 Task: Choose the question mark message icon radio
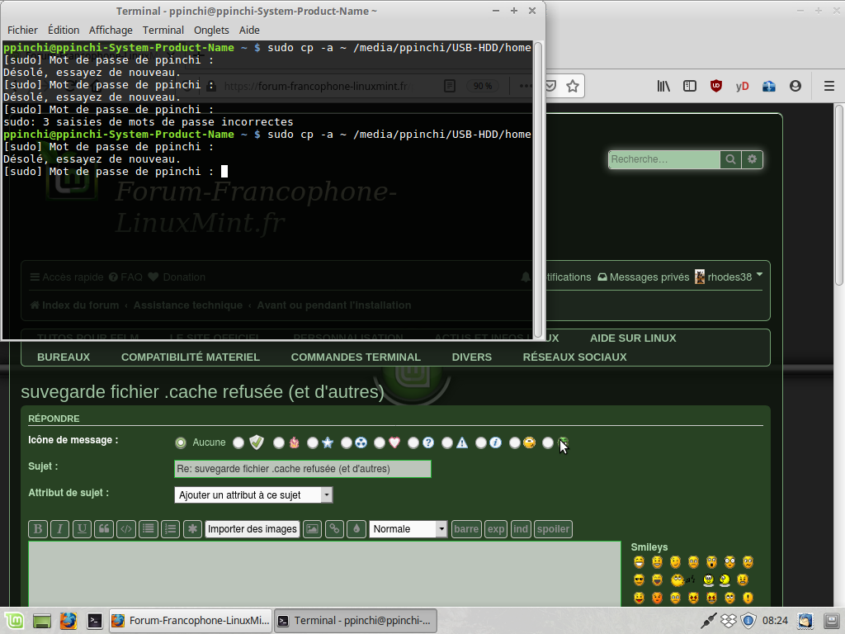tap(413, 442)
